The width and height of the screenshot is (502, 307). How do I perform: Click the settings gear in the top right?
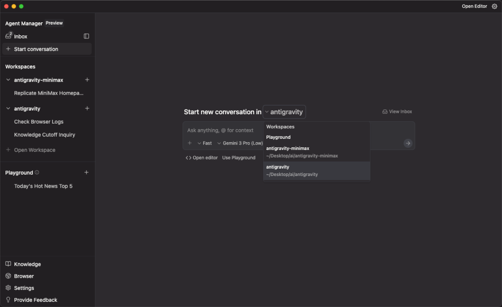point(494,6)
